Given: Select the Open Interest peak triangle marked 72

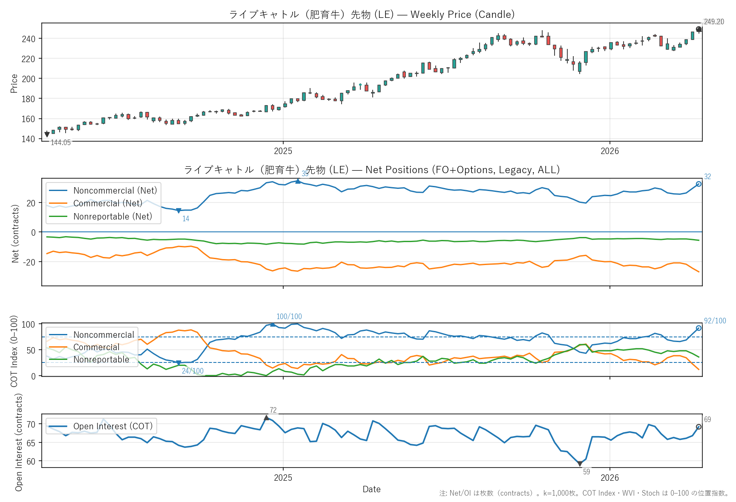Looking at the screenshot, I should pyautogui.click(x=266, y=418).
